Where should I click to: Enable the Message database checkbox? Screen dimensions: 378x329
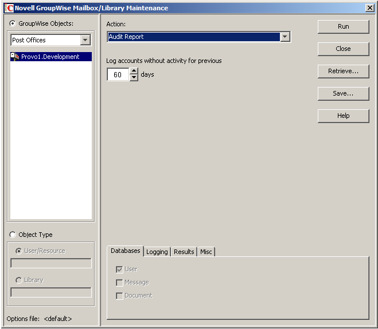[x=119, y=283]
